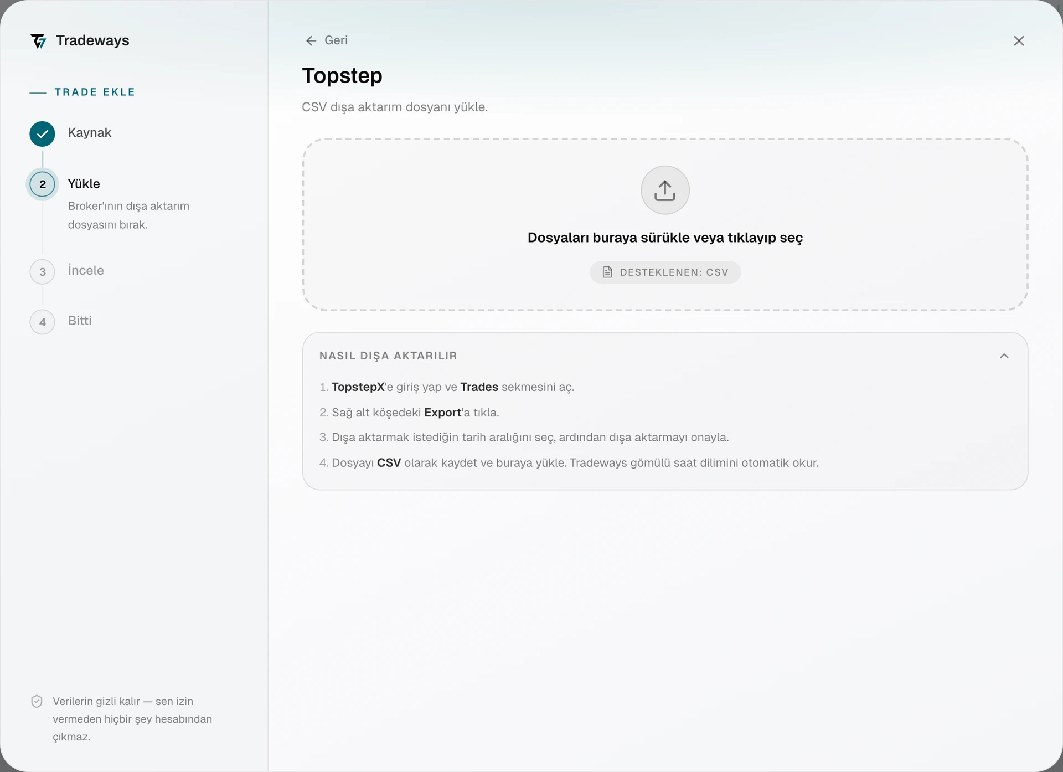
Task: Click 'Dosyaları buraya sürükle veya tıklayıp seç' text
Action: point(665,238)
